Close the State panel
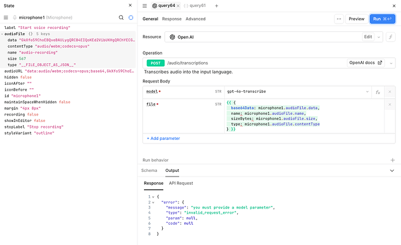This screenshot has height=245, width=401. pos(130,5)
